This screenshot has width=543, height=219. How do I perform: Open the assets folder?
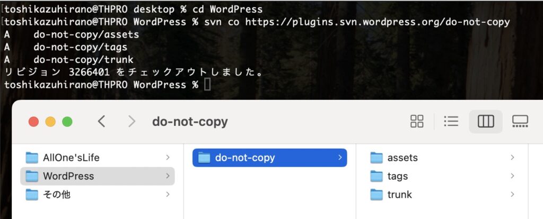pyautogui.click(x=442, y=158)
